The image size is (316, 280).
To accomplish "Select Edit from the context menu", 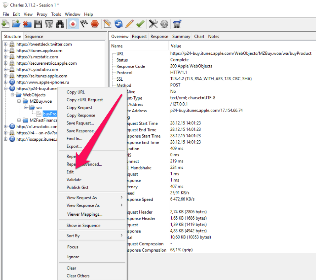I will 70,172.
